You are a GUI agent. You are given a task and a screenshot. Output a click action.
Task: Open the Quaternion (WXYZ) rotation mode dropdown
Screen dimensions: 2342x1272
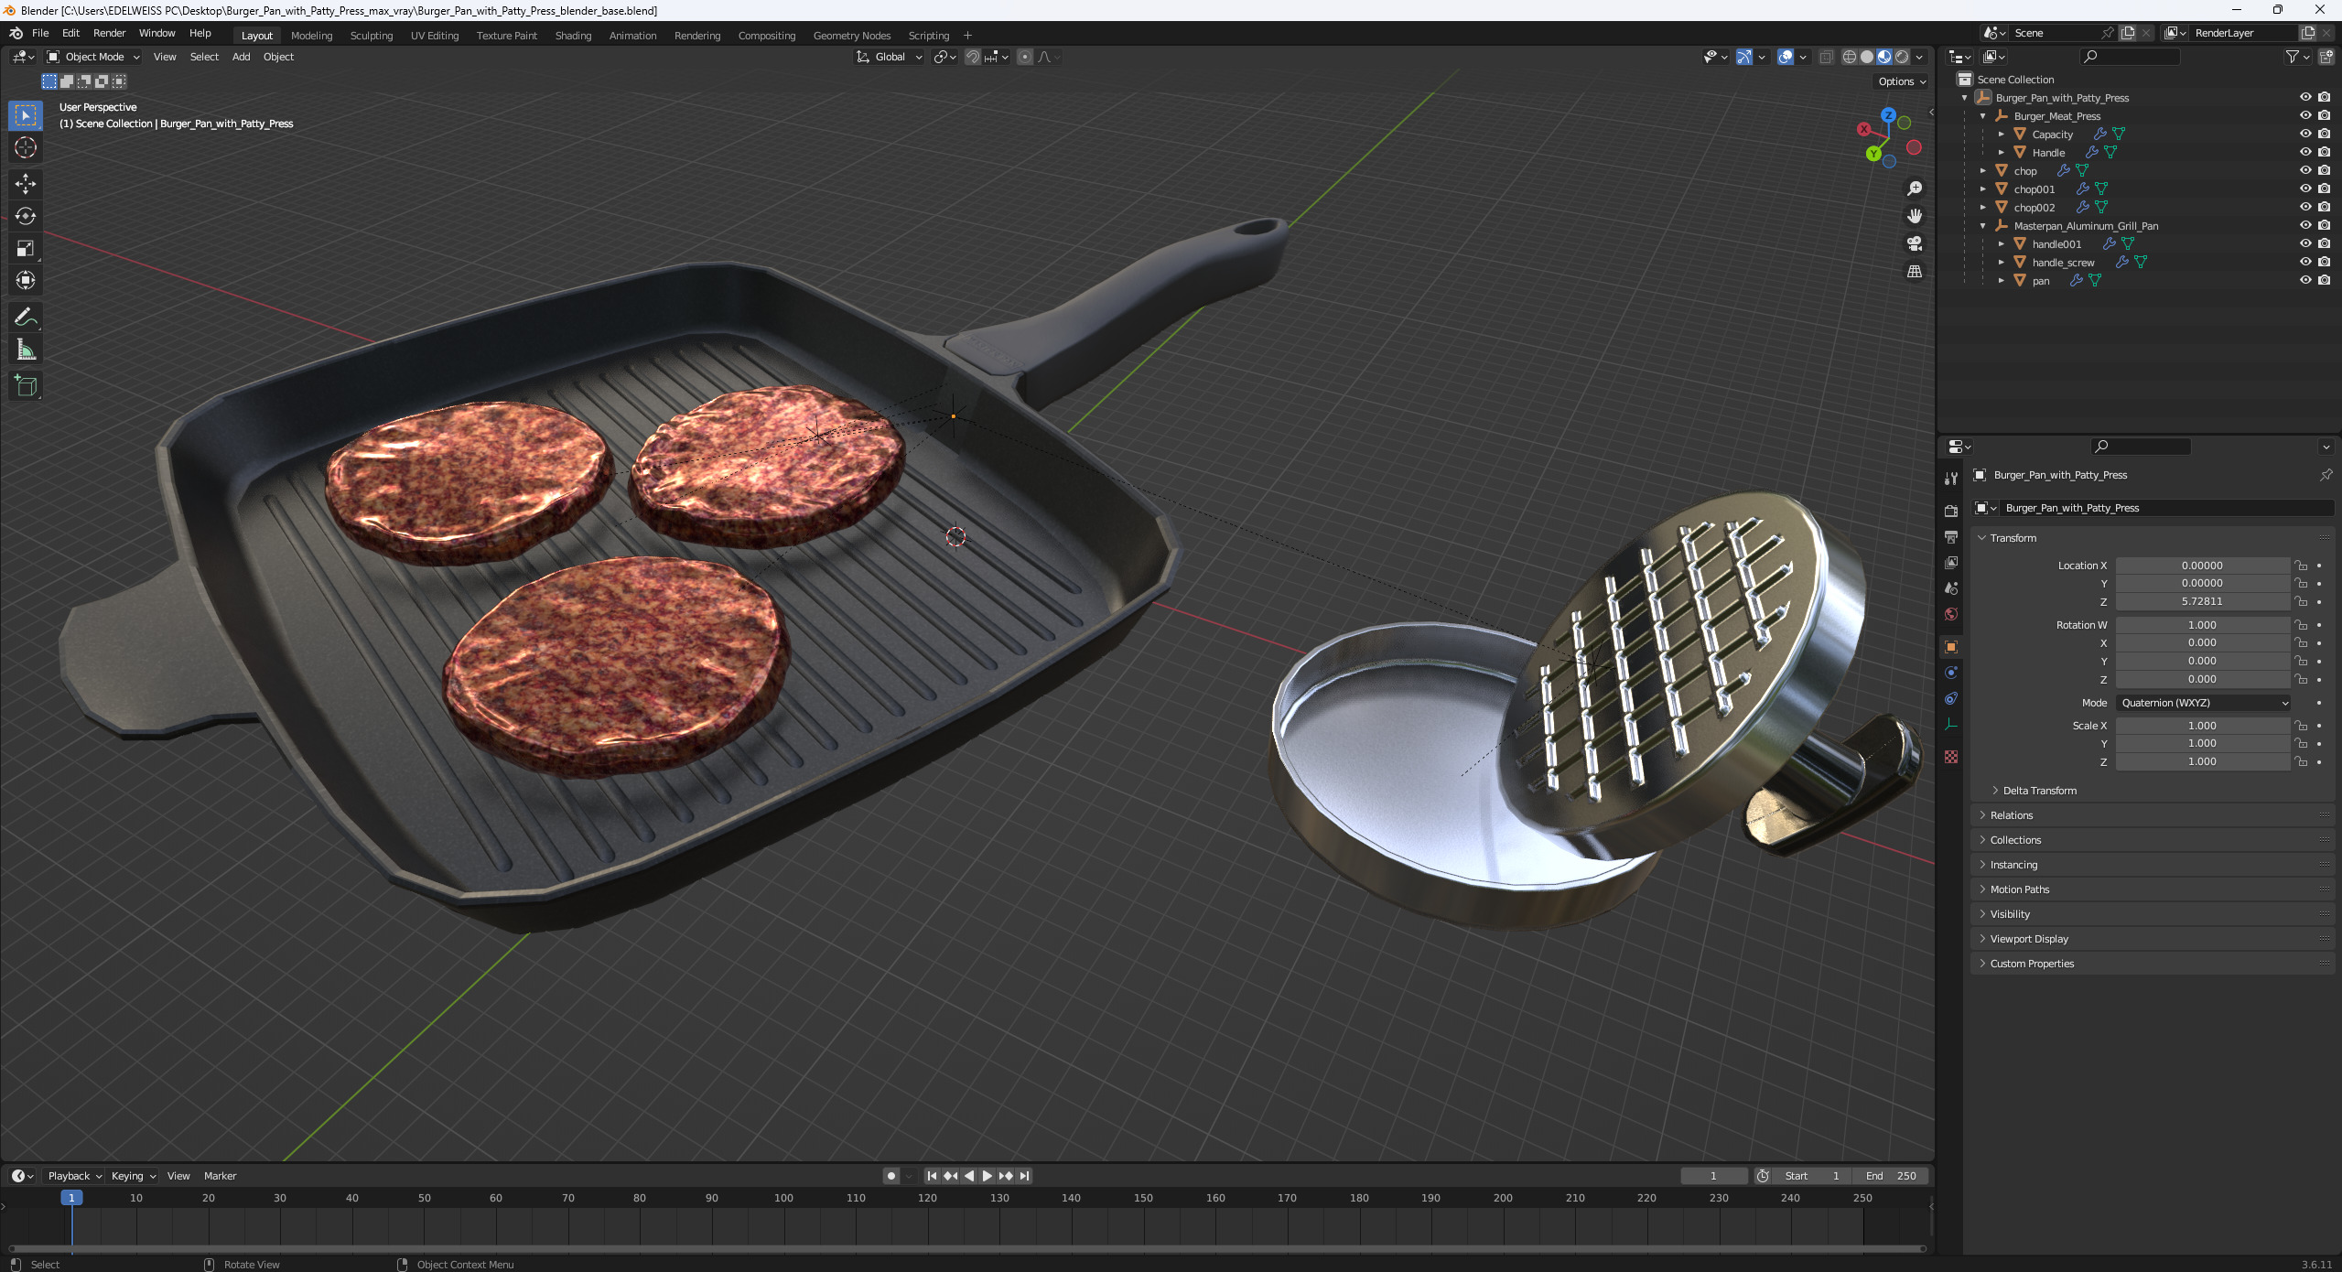pos(2203,703)
